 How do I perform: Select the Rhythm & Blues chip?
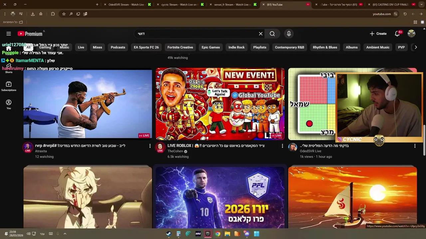325,47
